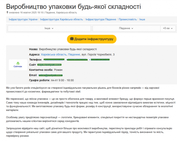
Task: Click the Світпак company logo
Action: 18,65
